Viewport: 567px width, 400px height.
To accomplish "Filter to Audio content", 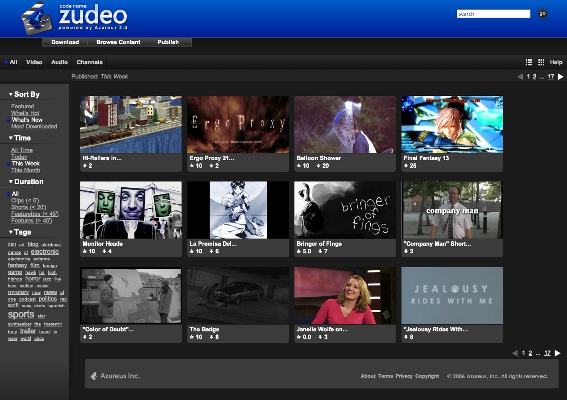I will 59,62.
